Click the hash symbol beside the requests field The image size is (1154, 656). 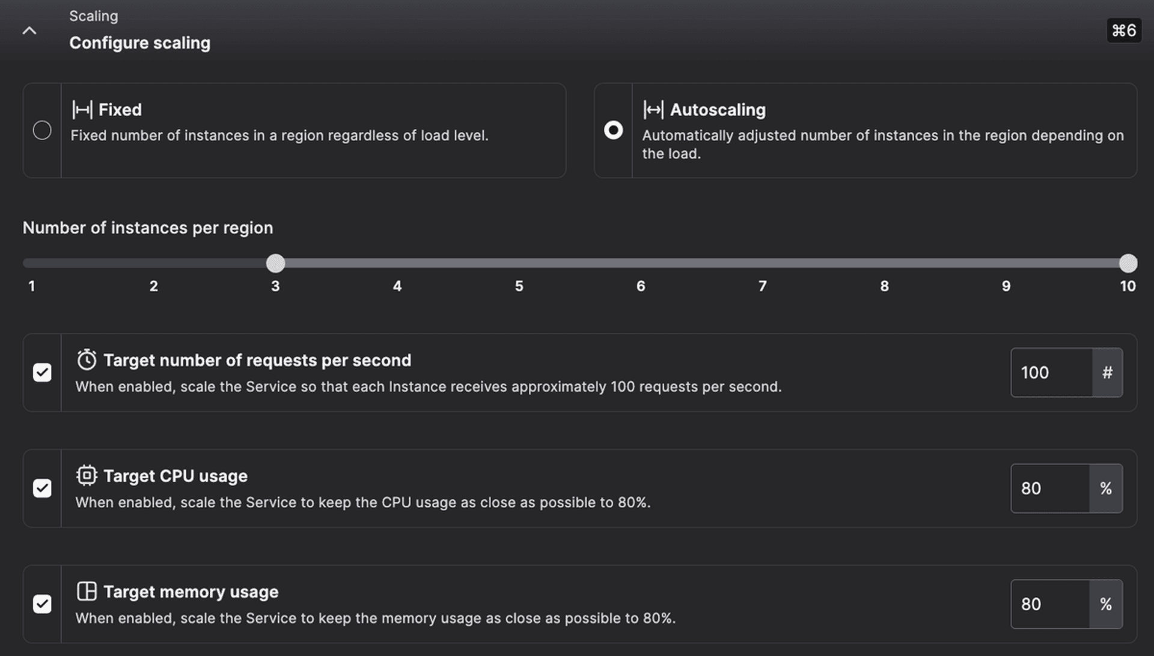click(1107, 372)
